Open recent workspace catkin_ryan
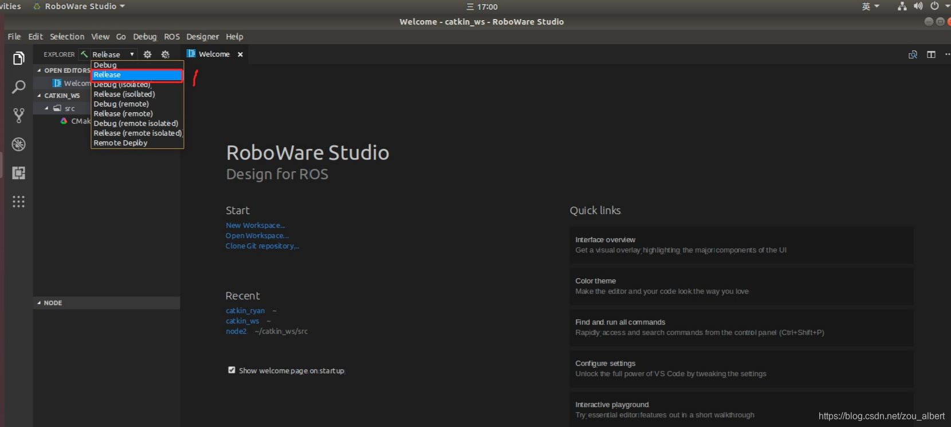The height and width of the screenshot is (427, 951). (x=245, y=311)
